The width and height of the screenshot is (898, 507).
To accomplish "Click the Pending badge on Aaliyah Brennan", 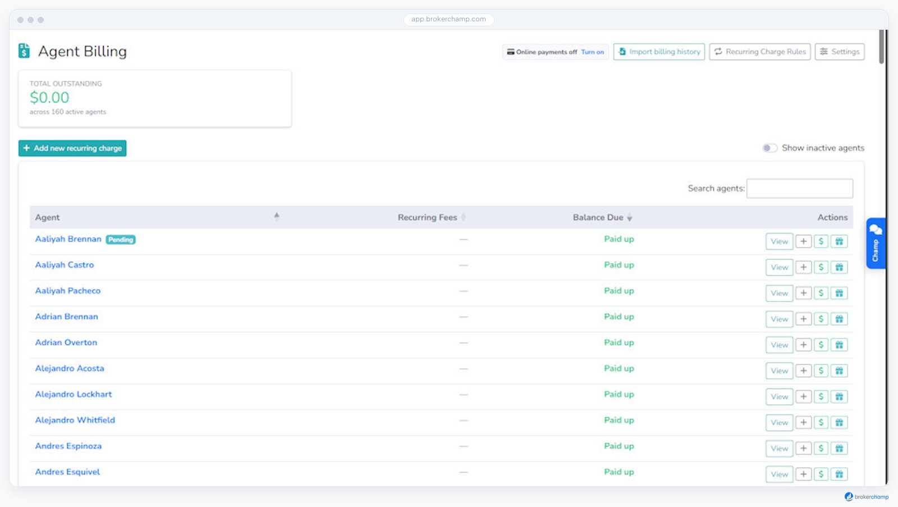I will point(121,240).
